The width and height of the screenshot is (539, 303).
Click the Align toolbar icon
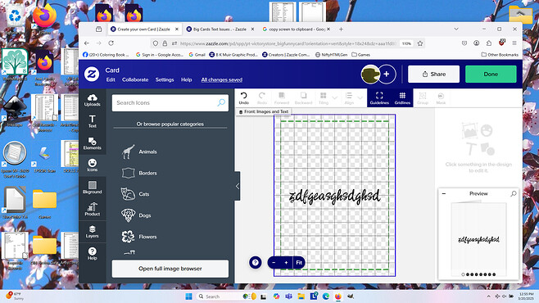coord(349,98)
